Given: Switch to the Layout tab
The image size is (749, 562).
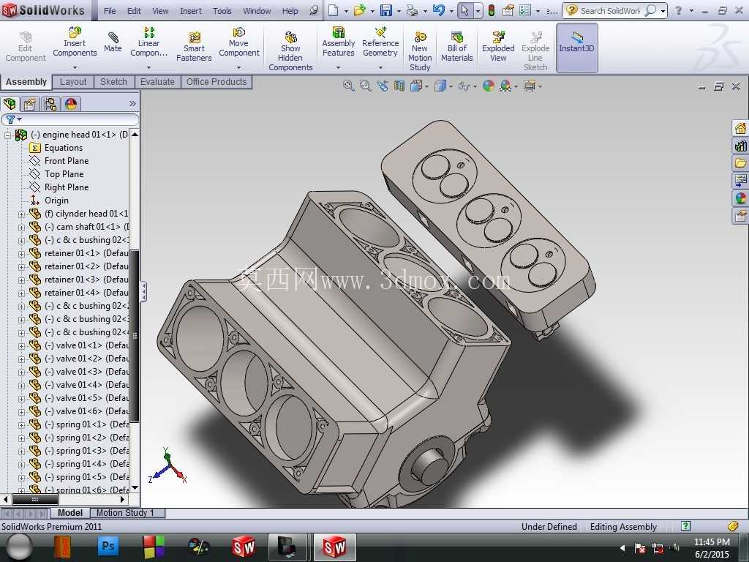Looking at the screenshot, I should coord(73,82).
